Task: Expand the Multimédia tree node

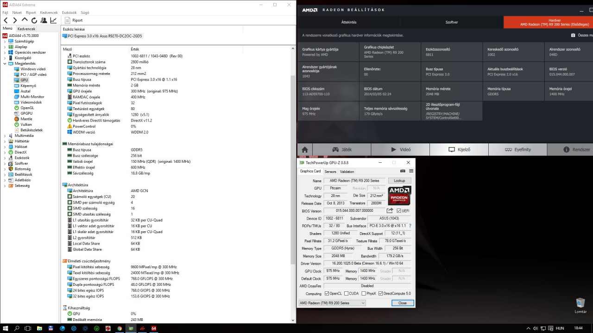Action: pyautogui.click(x=5, y=136)
